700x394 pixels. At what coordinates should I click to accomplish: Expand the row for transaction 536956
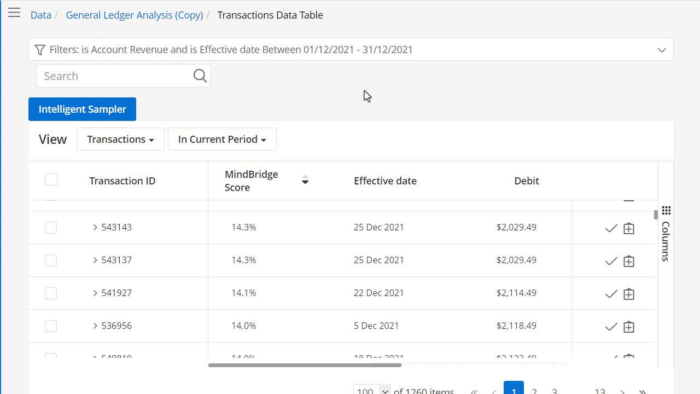(x=95, y=326)
